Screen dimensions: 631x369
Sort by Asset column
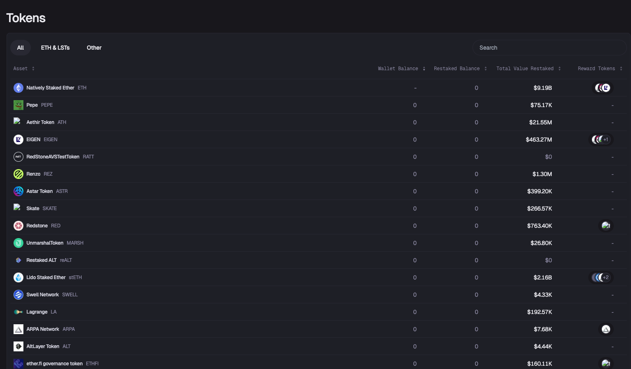[x=24, y=69]
